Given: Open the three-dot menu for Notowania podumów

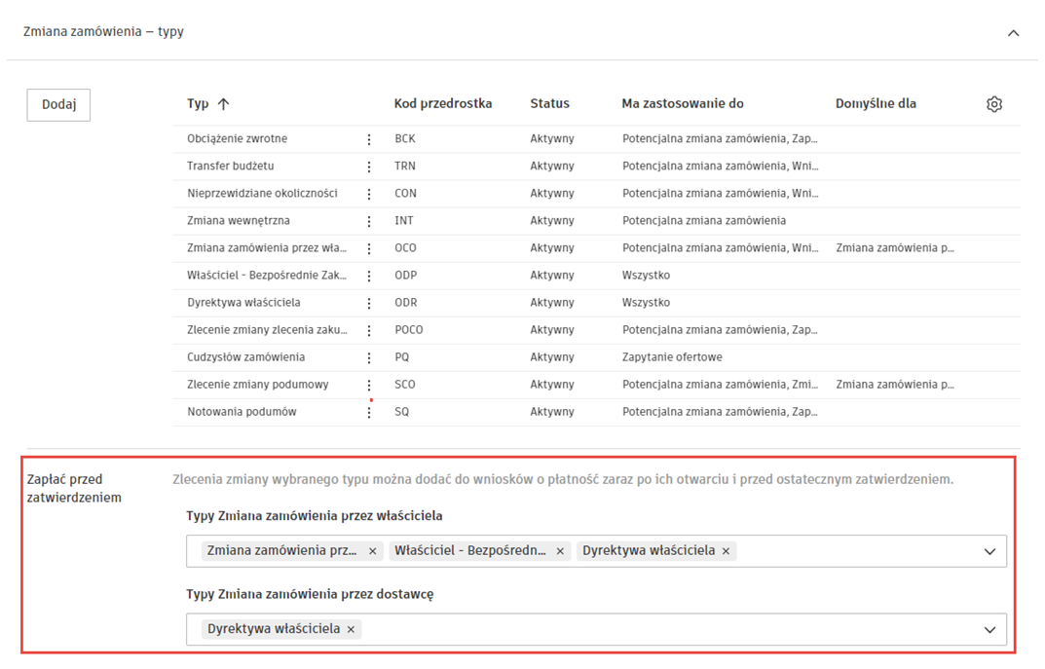Looking at the screenshot, I should (x=369, y=413).
